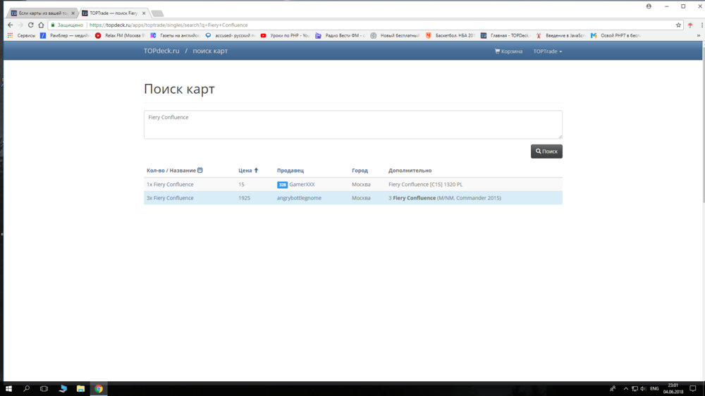Close the TOPTrade browser tab

[142, 13]
